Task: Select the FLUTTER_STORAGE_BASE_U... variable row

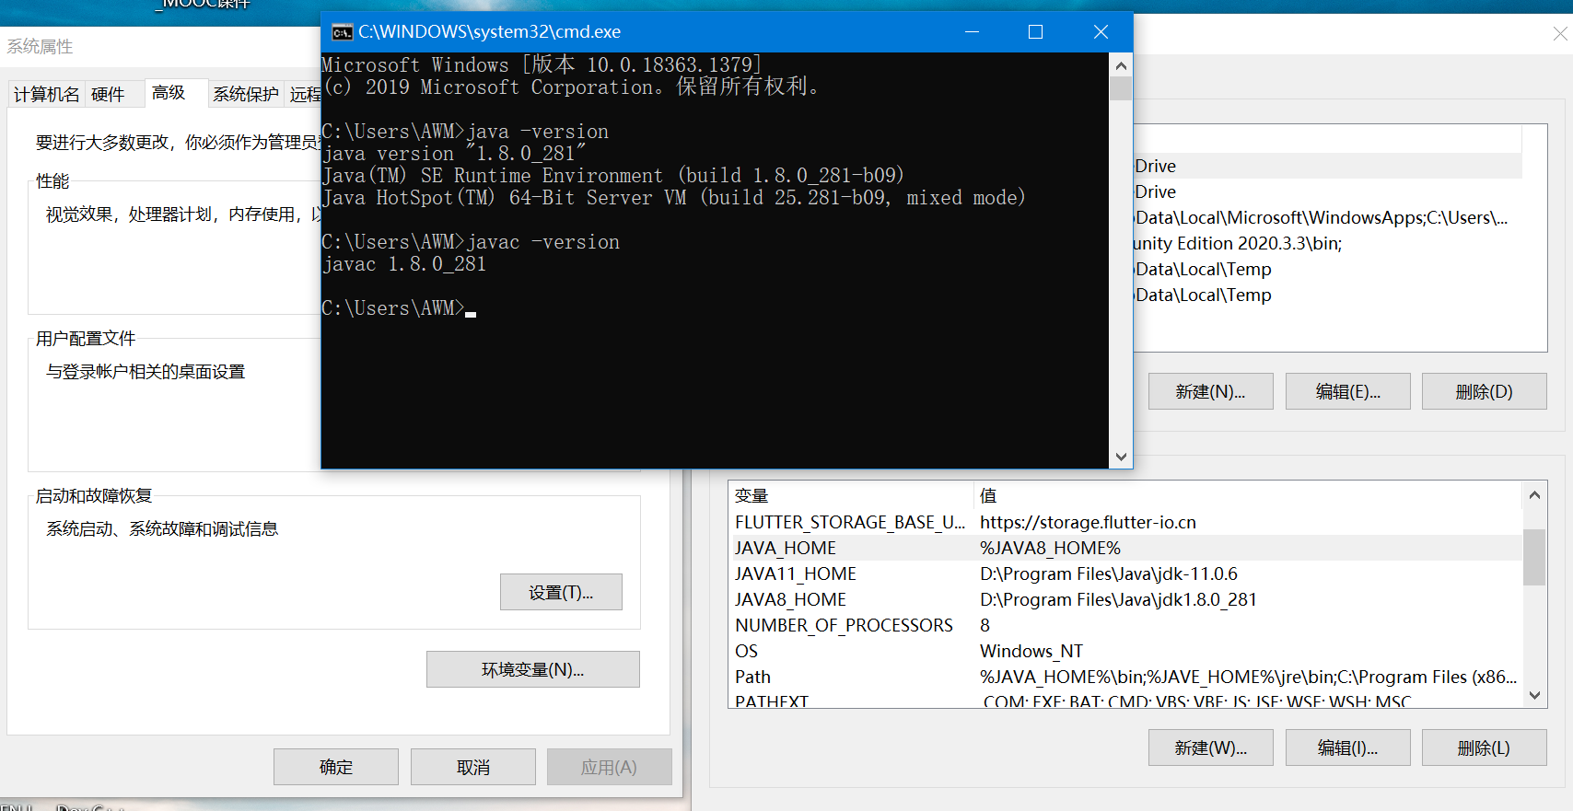Action: (1125, 522)
